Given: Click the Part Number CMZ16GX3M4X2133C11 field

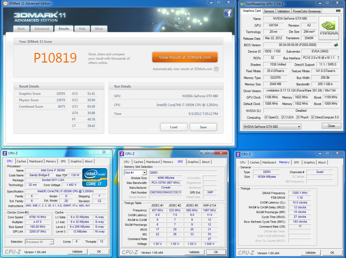Looking at the screenshot, I should (166, 192).
